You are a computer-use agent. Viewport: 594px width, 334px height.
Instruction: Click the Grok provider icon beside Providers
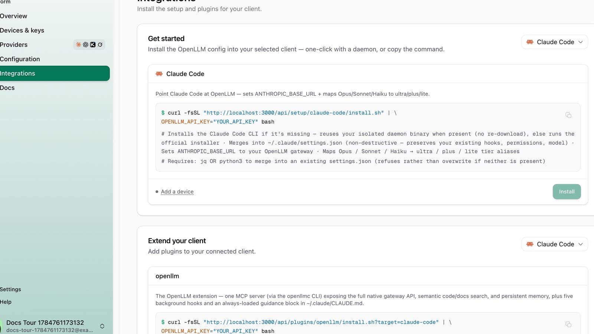coord(100,45)
